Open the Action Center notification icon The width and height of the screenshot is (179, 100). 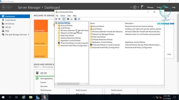click(x=175, y=97)
